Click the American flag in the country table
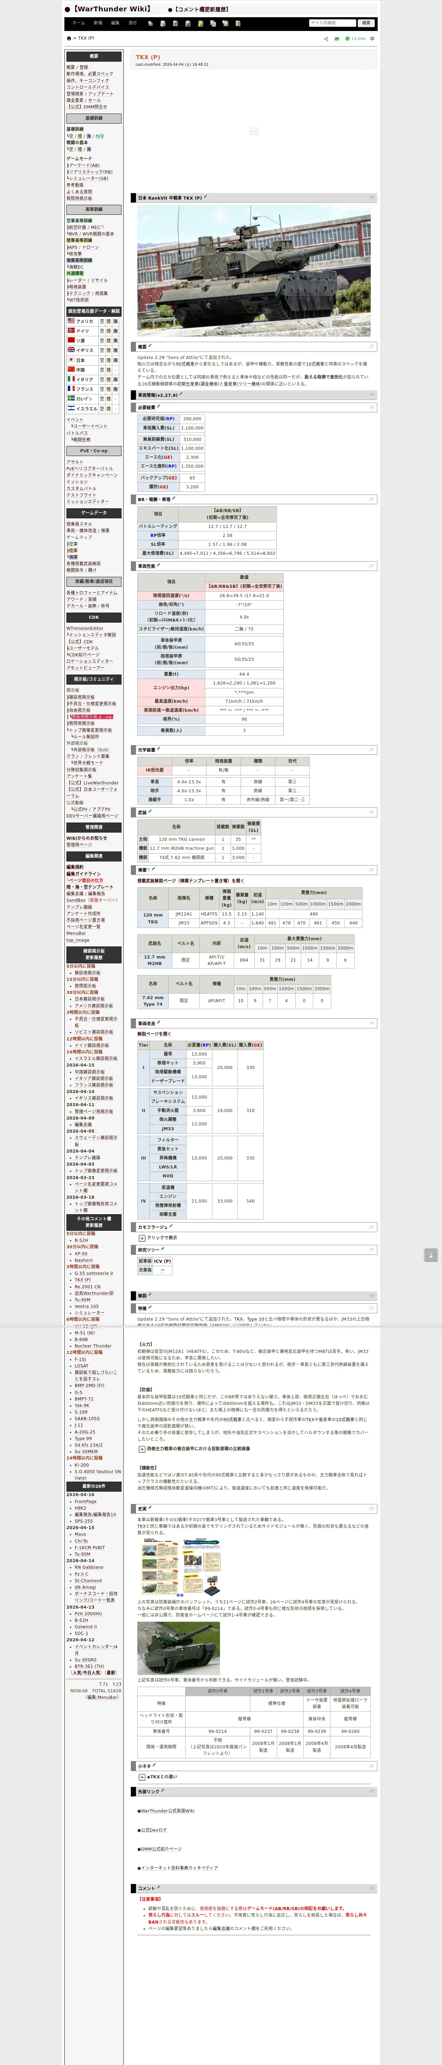This screenshot has height=2065, width=442. [71, 321]
